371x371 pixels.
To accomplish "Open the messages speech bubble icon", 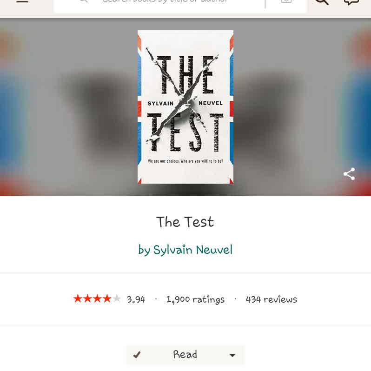I will coord(351,2).
